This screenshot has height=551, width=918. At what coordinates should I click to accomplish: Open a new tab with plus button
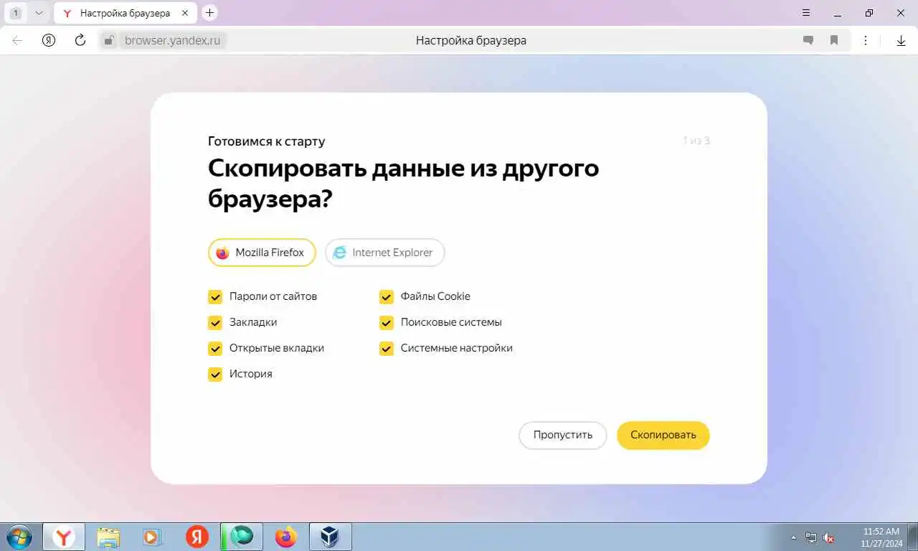tap(209, 13)
